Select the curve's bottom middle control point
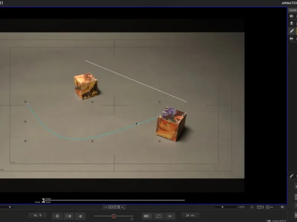The image size is (297, 222). (x=71, y=139)
